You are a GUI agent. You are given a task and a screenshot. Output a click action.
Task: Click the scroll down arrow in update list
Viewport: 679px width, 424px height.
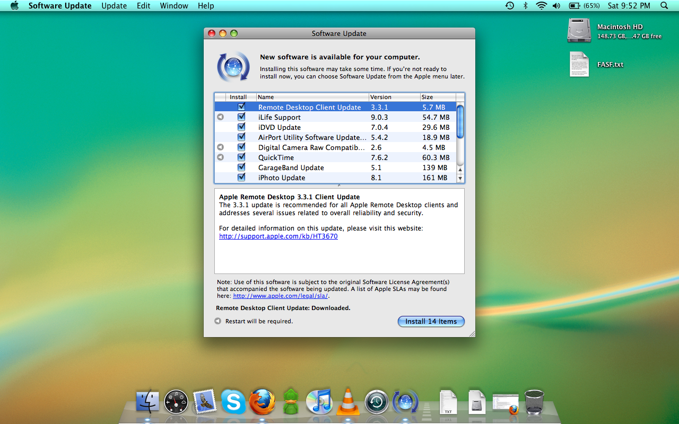[x=460, y=179]
